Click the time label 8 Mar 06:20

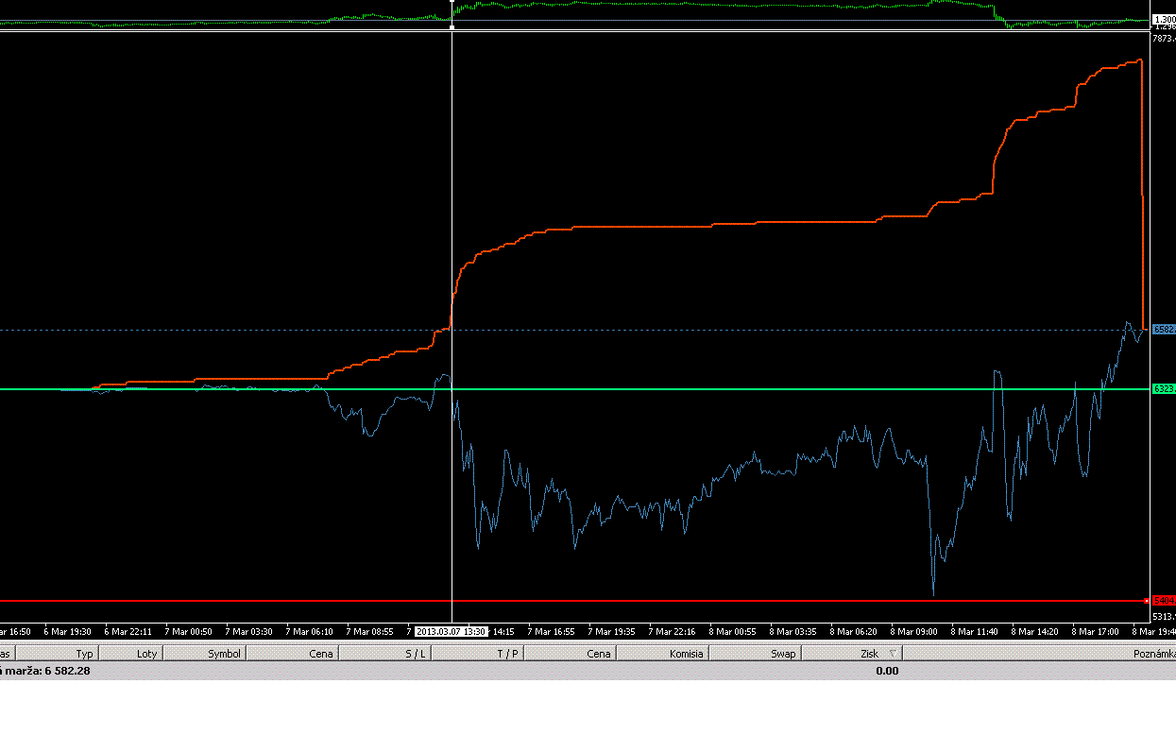(x=854, y=631)
